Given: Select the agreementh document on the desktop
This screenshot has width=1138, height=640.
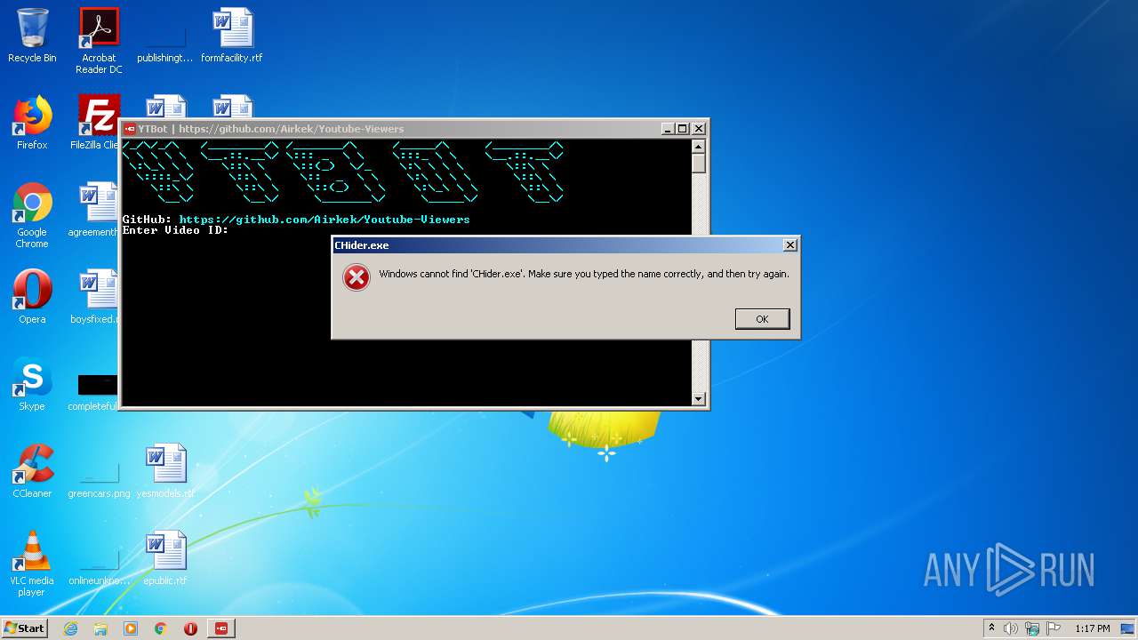Looking at the screenshot, I should click(x=96, y=210).
